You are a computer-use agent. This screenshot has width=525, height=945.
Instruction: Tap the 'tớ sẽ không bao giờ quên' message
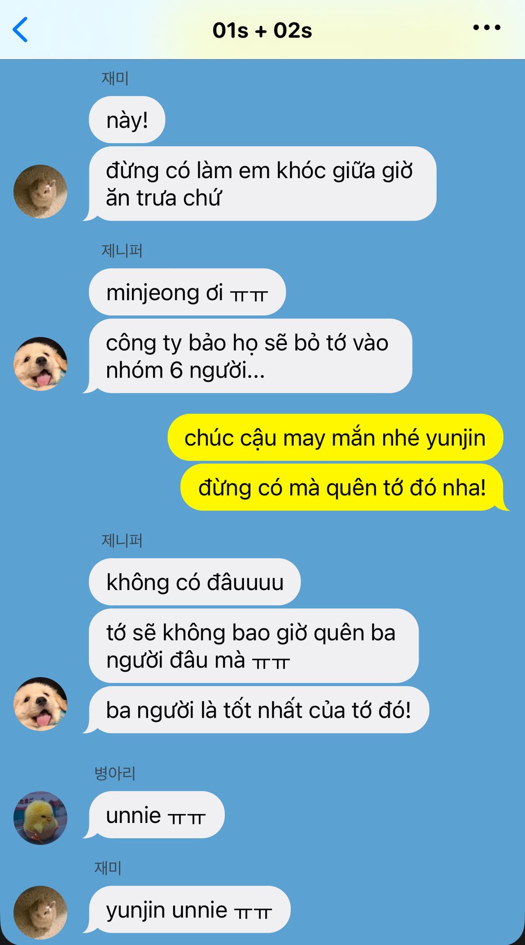[254, 646]
